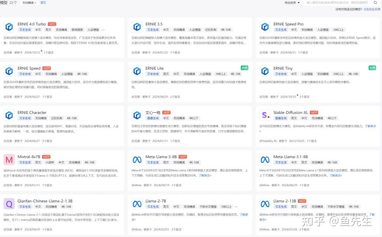Open the Meta-Llama-3.1-8B title
382x237 pixels.
[290, 157]
